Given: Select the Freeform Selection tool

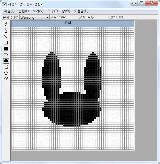Looking at the screenshot, I should [6, 73].
